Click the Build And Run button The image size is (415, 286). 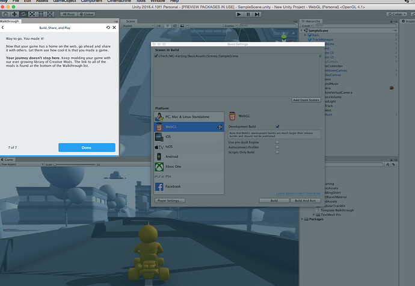coord(306,201)
